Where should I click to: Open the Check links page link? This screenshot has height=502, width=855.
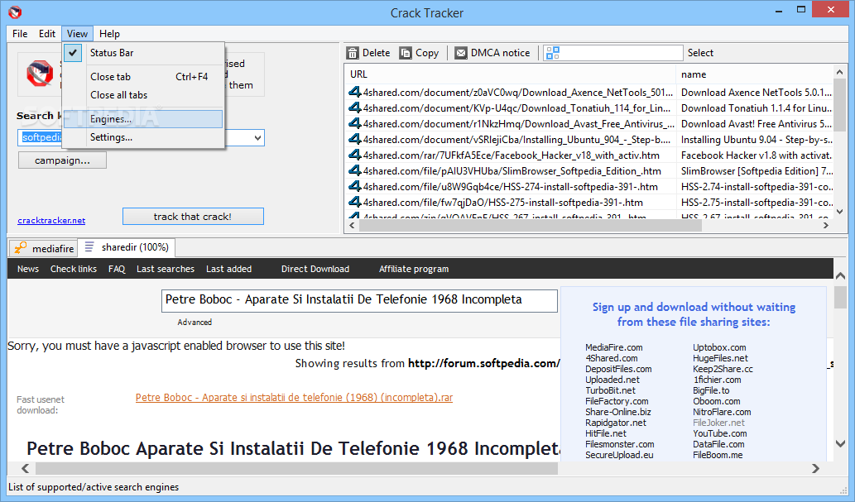pos(74,269)
